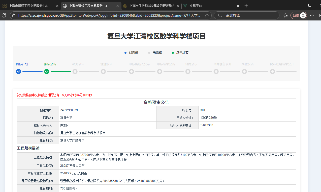Screen dimensions: 321x192
Task: Switch to the 上海市住房和城乡建设管理委员会 tab
Action: [x=151, y=6]
